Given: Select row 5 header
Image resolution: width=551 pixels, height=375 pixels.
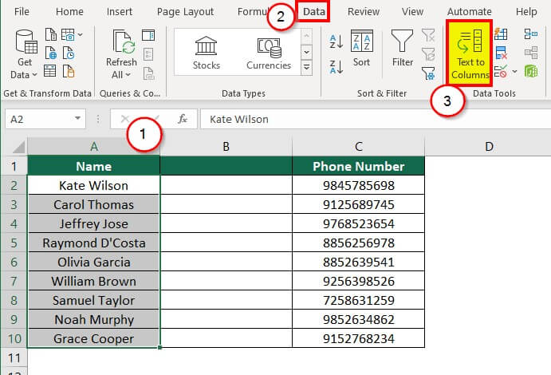Looking at the screenshot, I should (14, 243).
